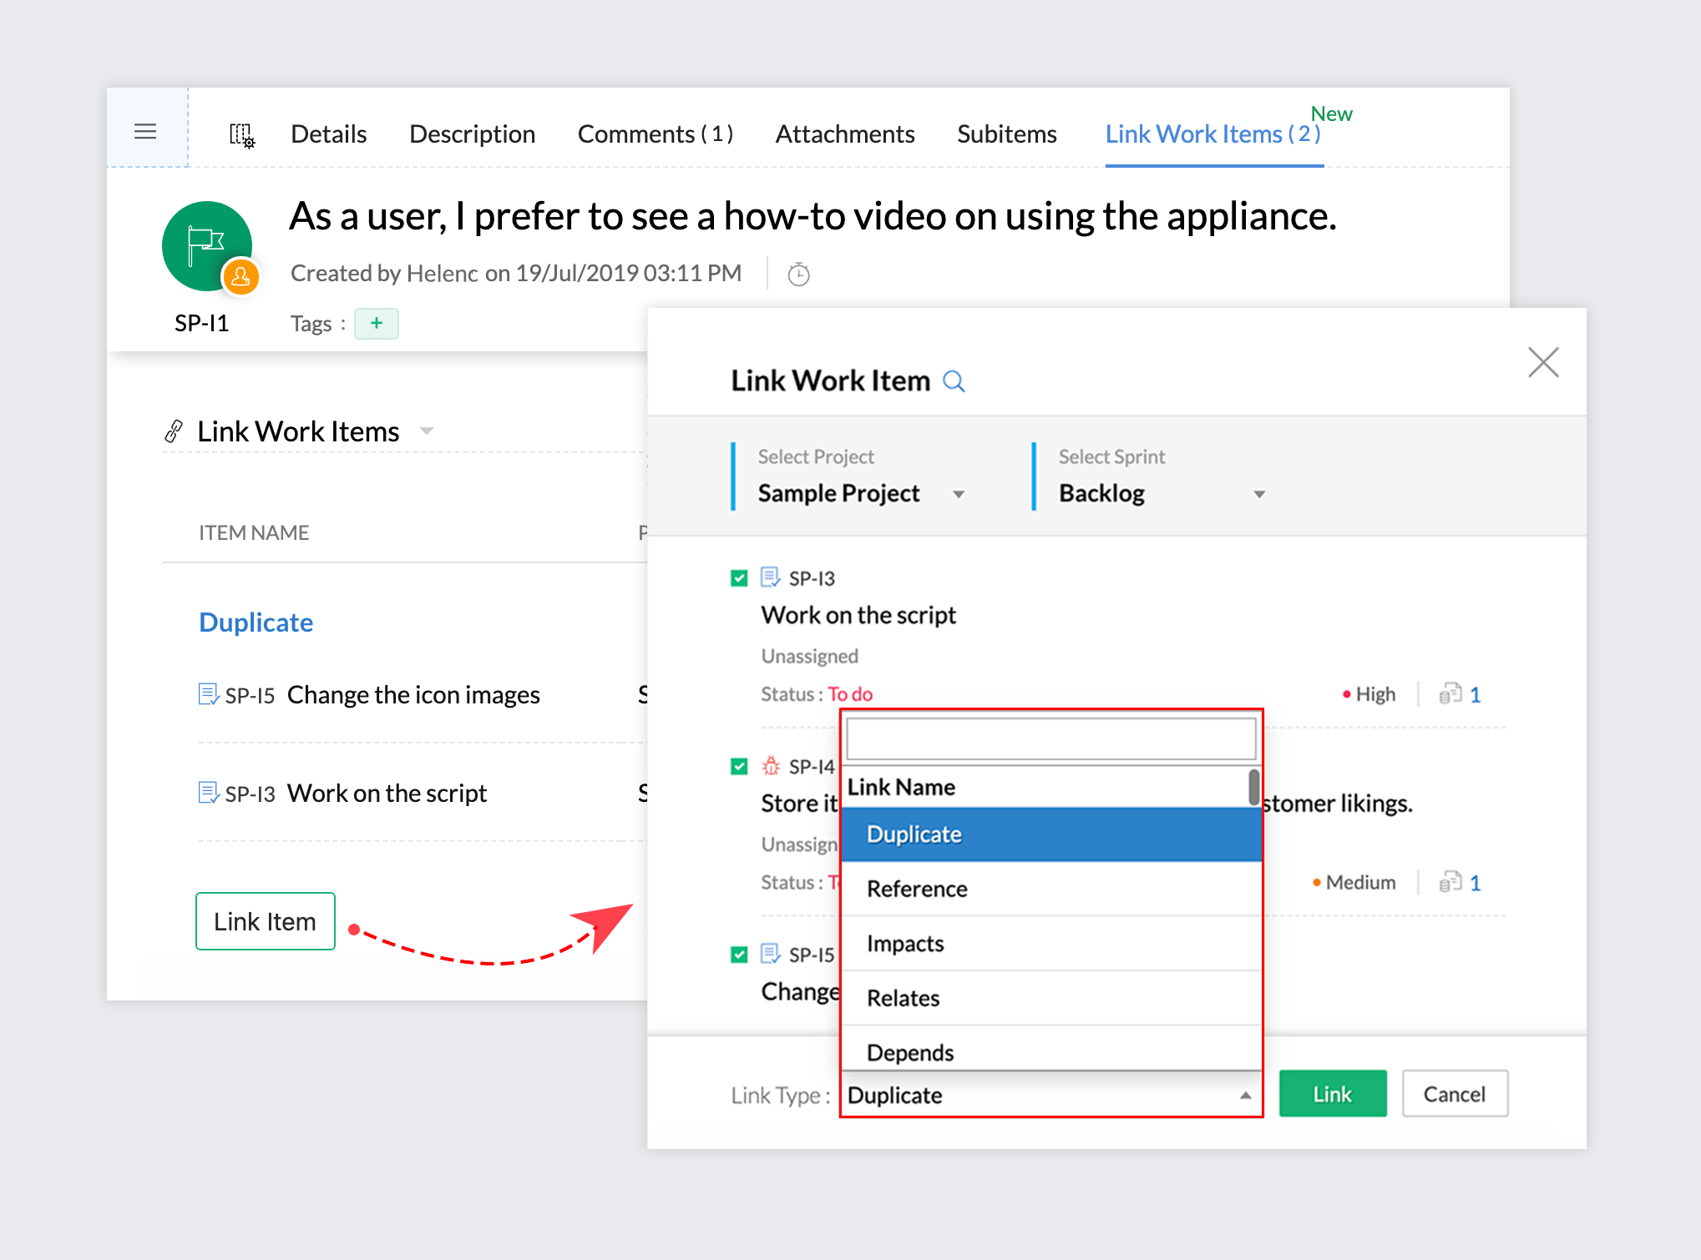The width and height of the screenshot is (1701, 1260).
Task: Uncheck the SP-I3 work item checkbox
Action: 739,578
